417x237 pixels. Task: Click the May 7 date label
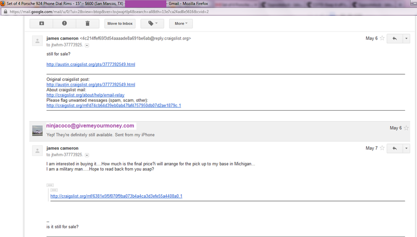tap(372, 148)
